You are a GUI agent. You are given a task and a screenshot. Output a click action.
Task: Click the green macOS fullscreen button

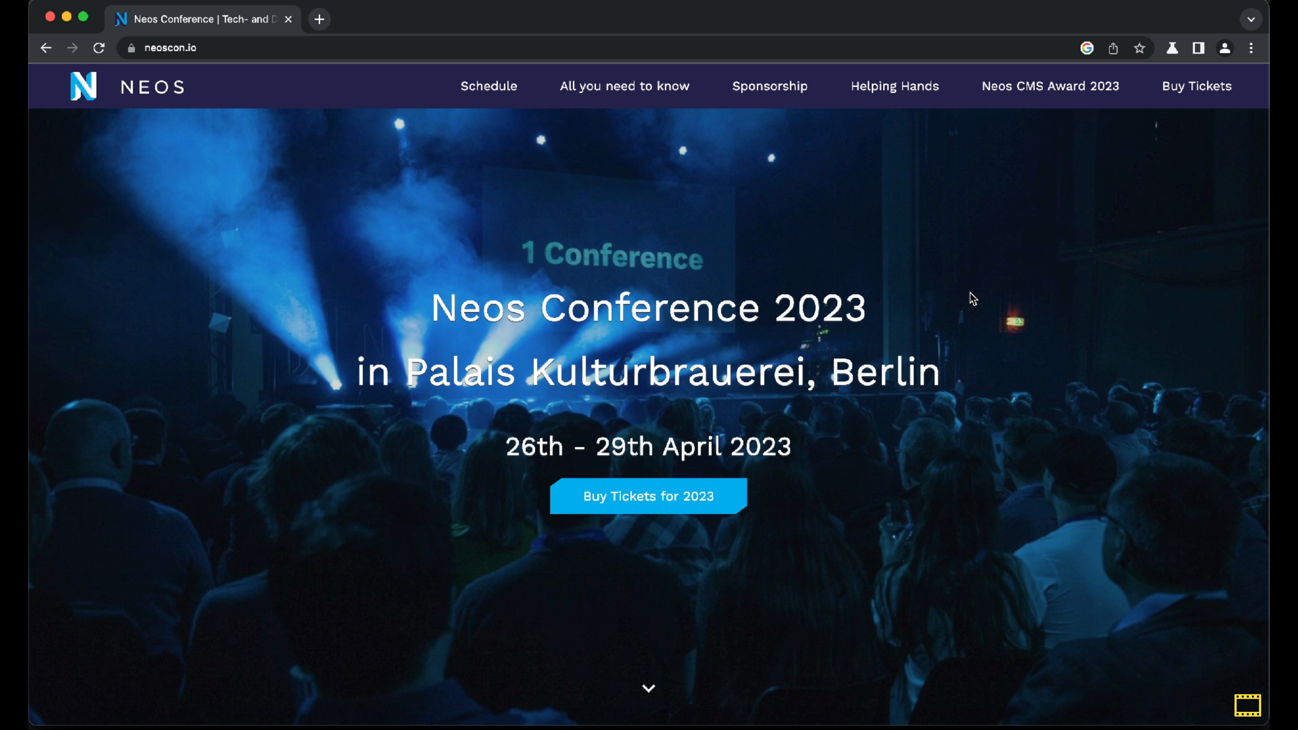83,17
